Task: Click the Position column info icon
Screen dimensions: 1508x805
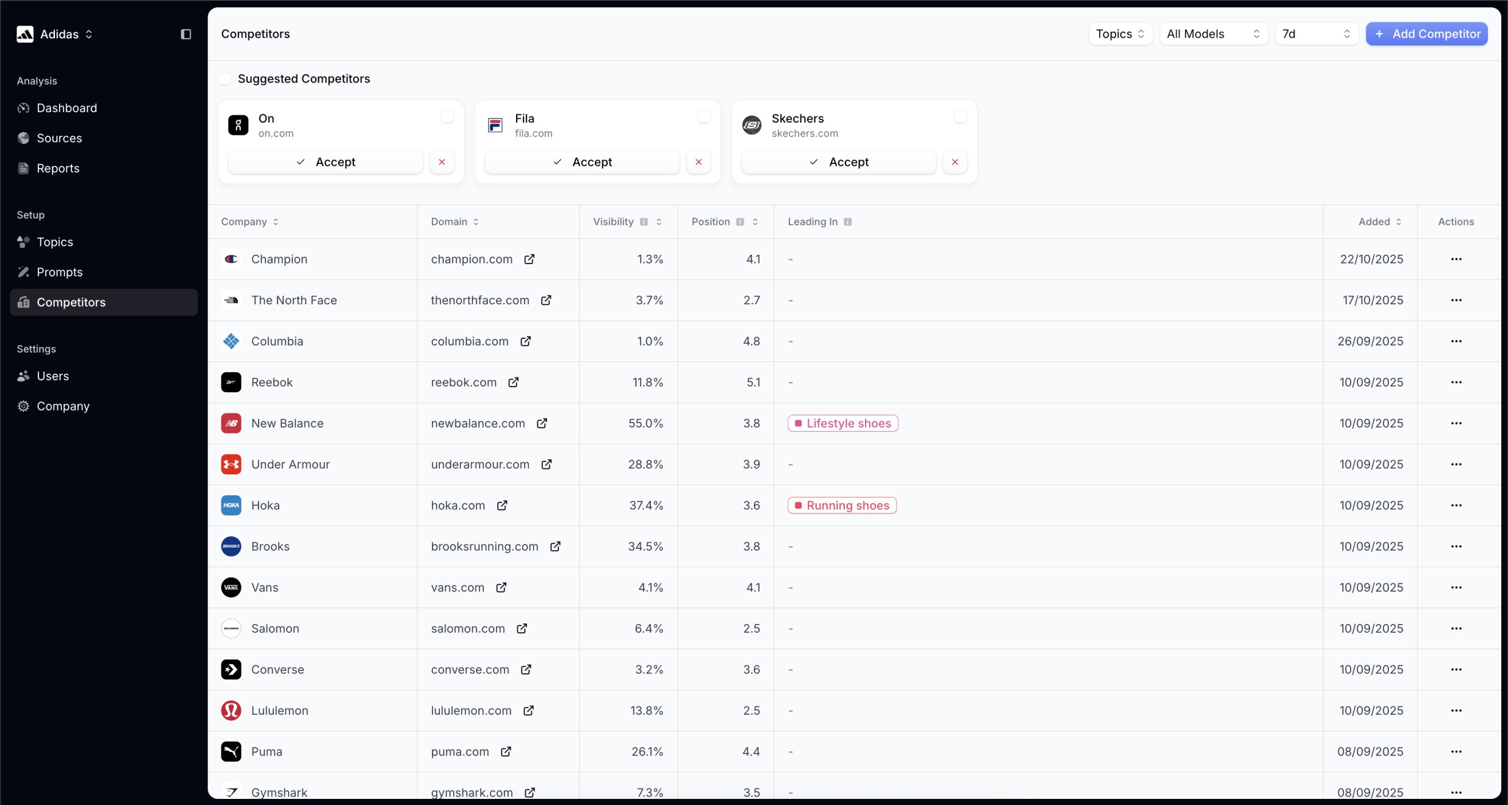Action: pyautogui.click(x=740, y=222)
